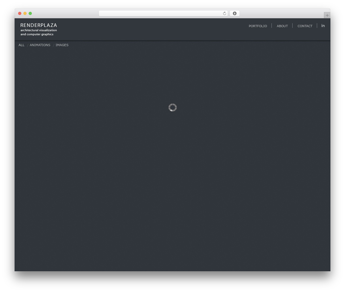Close the browser window with red button
The width and height of the screenshot is (345, 292).
coord(20,13)
